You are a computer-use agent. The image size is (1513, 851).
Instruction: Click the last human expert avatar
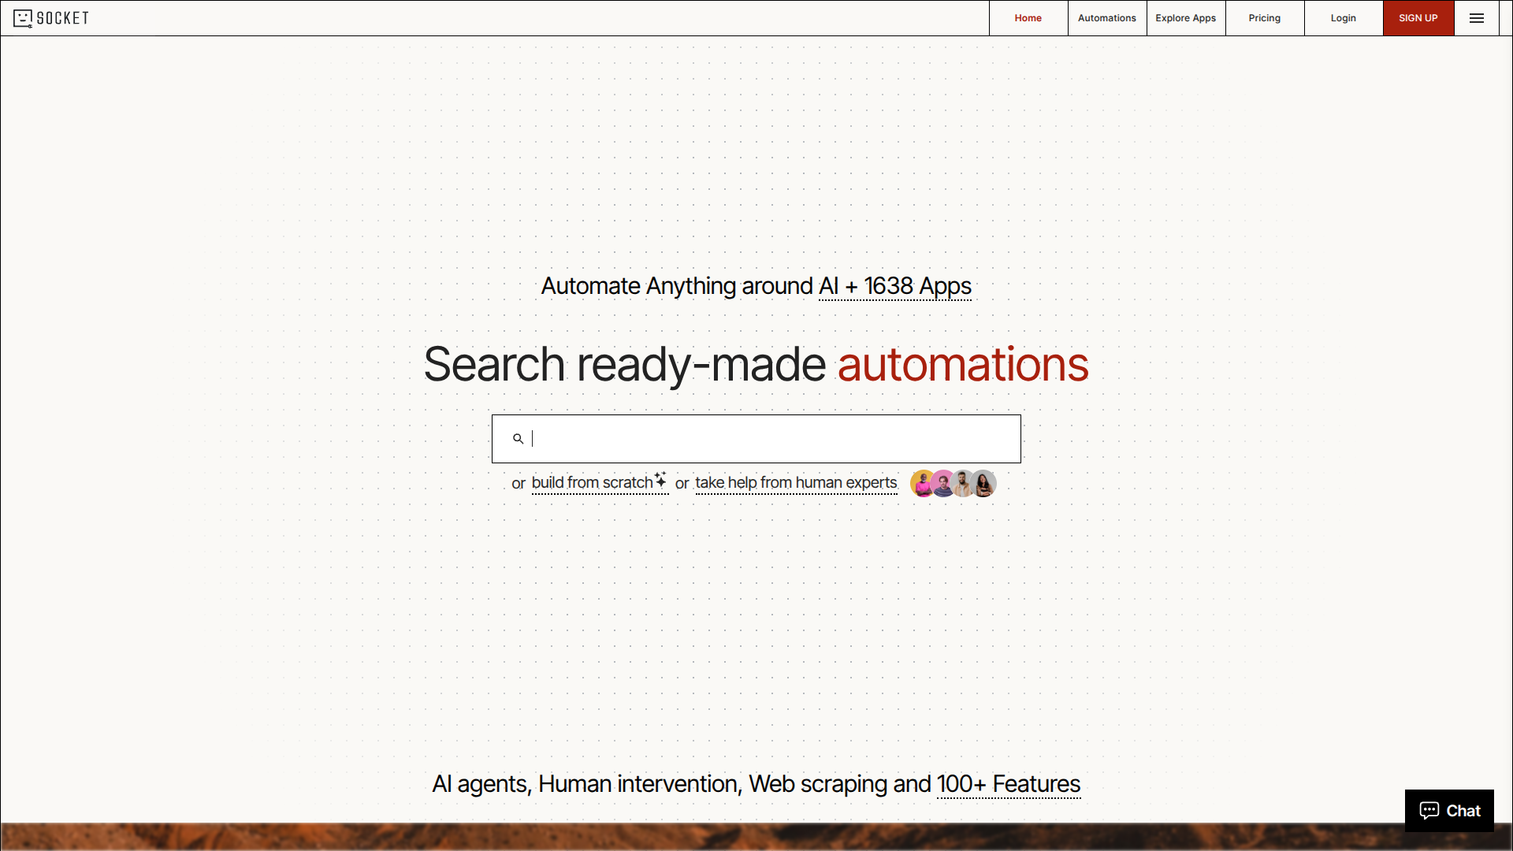click(x=983, y=483)
